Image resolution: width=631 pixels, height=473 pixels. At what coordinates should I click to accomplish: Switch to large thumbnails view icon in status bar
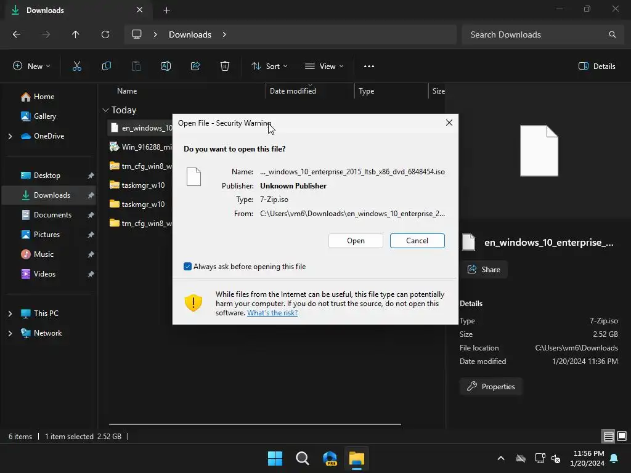point(622,436)
